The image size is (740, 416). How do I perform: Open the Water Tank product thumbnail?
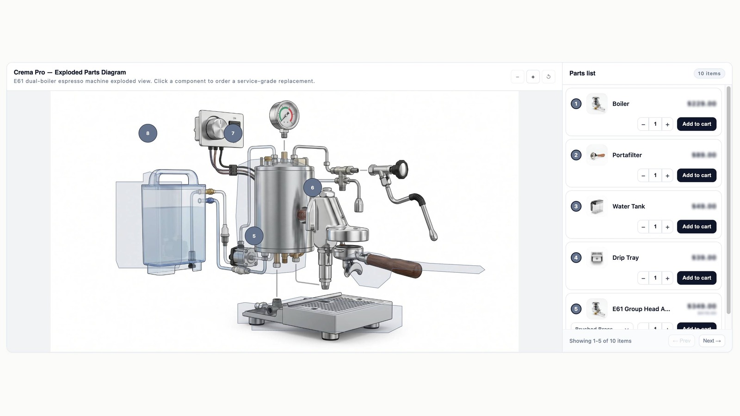coord(597,207)
